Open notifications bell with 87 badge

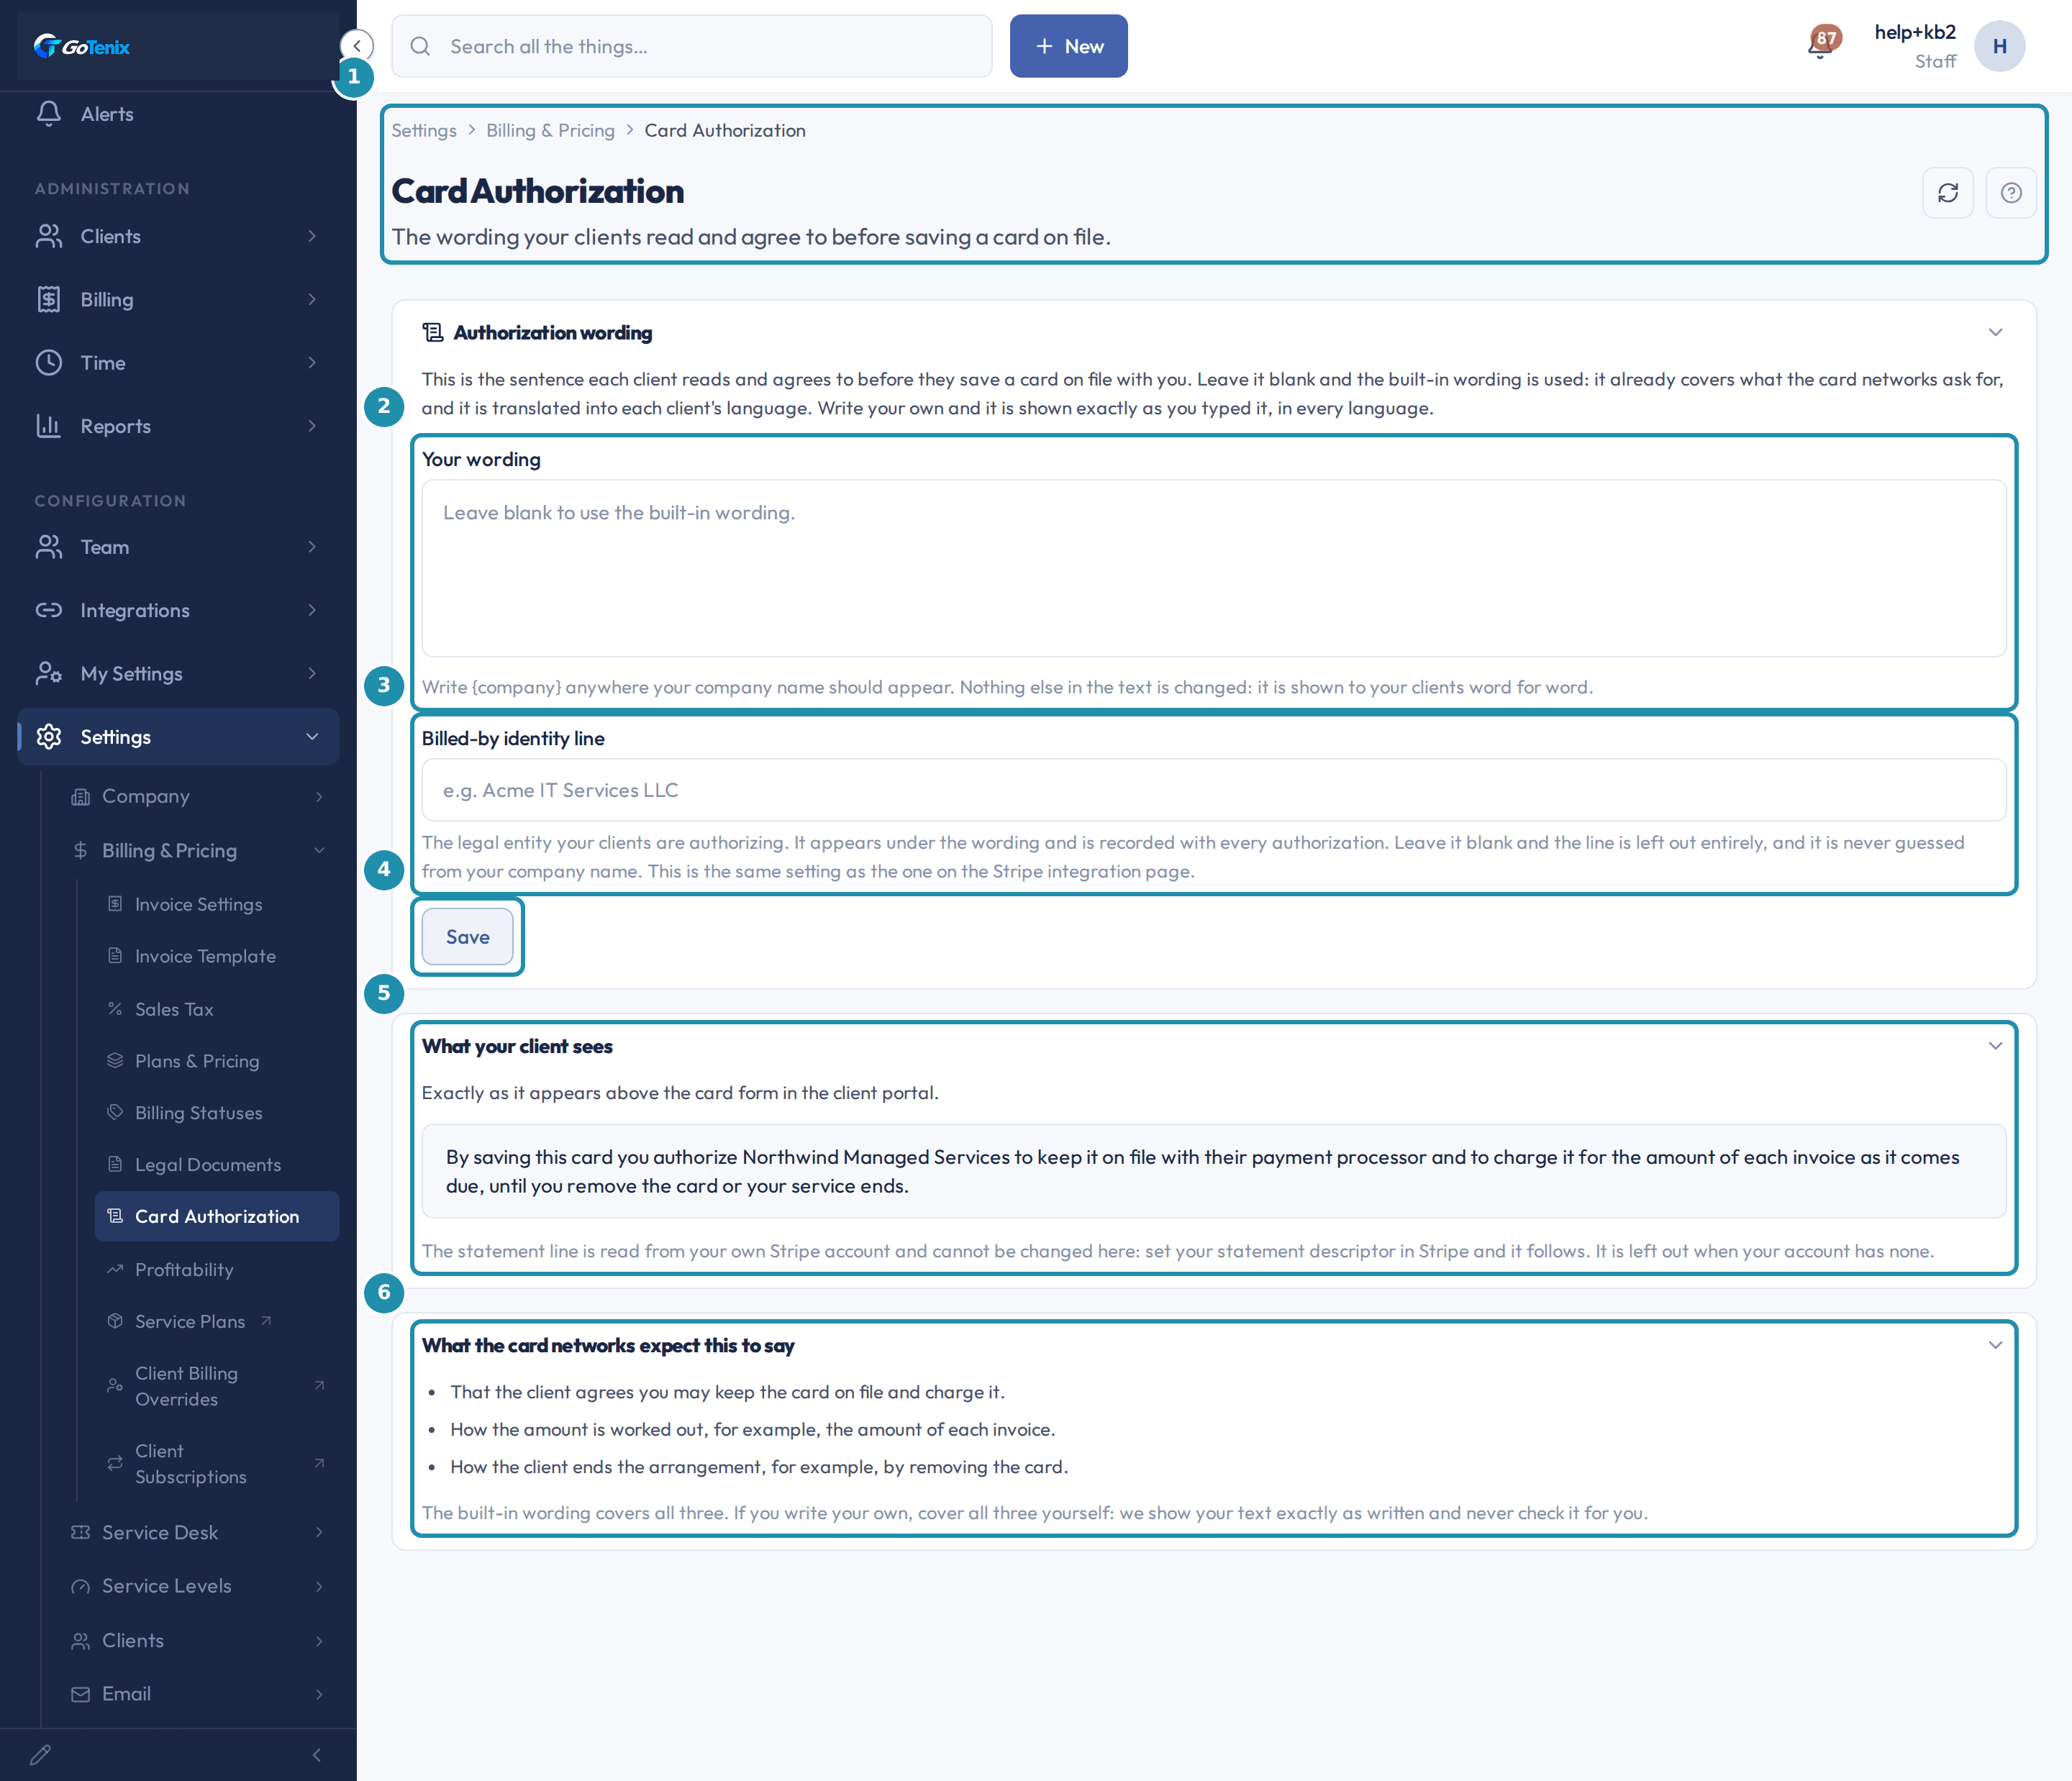(x=1821, y=45)
